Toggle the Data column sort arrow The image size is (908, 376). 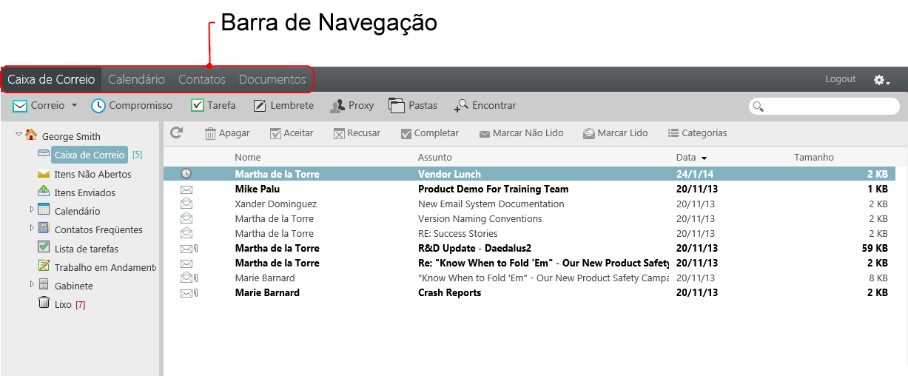704,158
